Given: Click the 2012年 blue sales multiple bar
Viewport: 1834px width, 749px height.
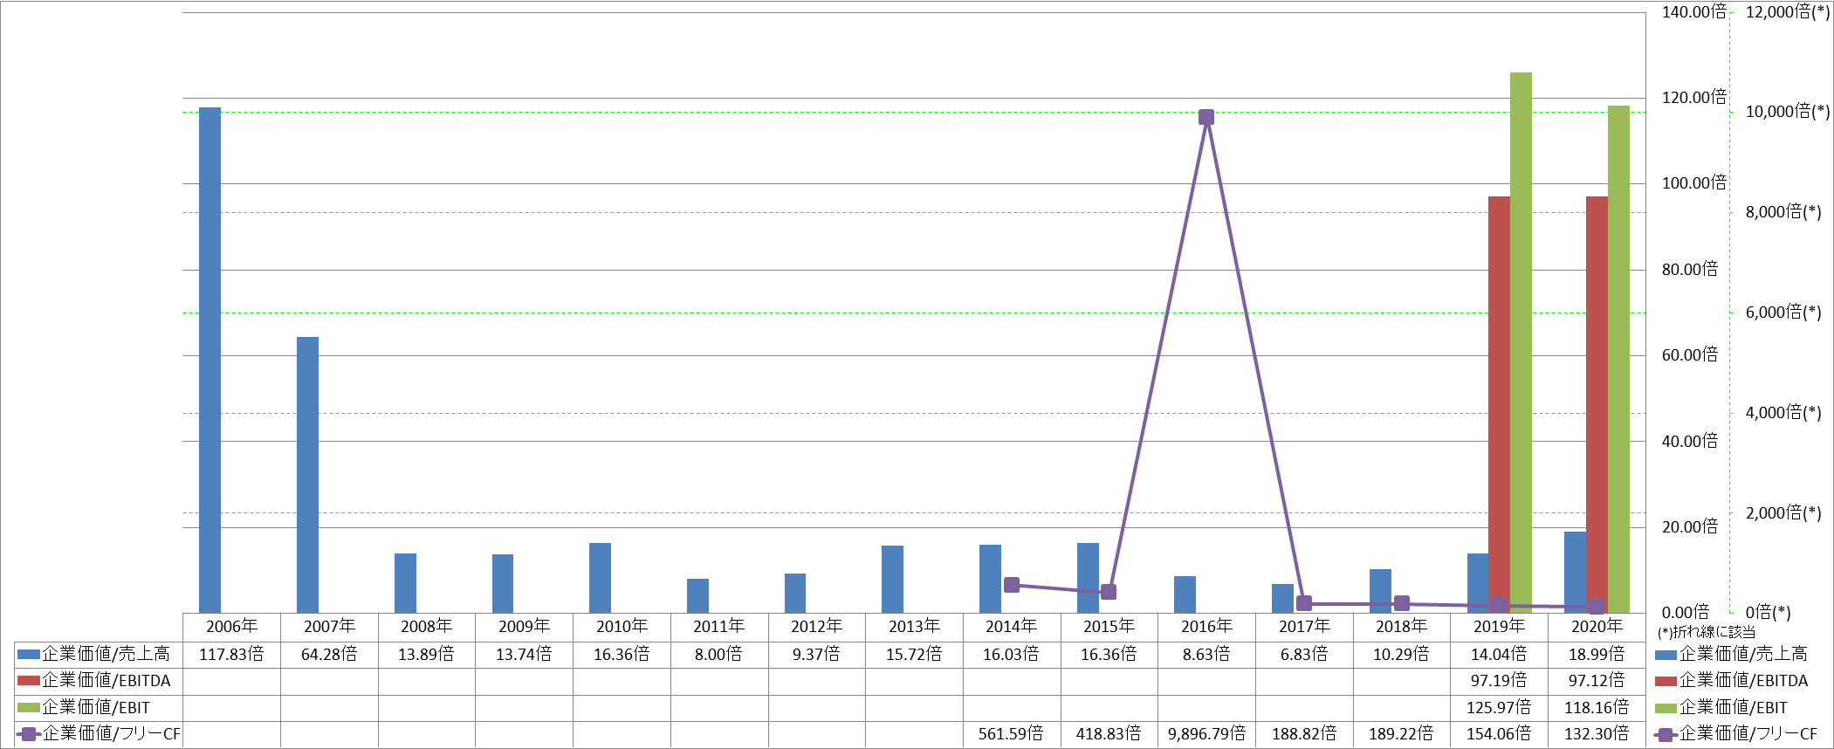Looking at the screenshot, I should click(795, 594).
